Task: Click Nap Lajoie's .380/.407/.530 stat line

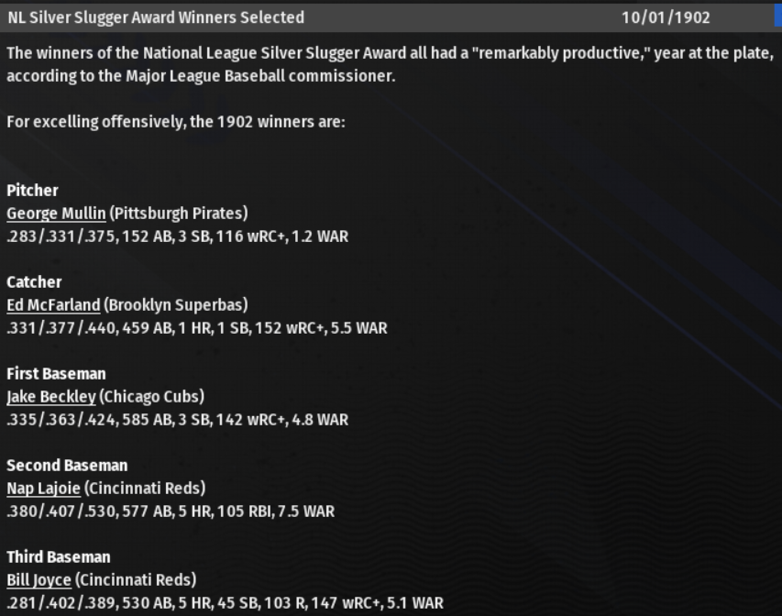Action: point(171,511)
